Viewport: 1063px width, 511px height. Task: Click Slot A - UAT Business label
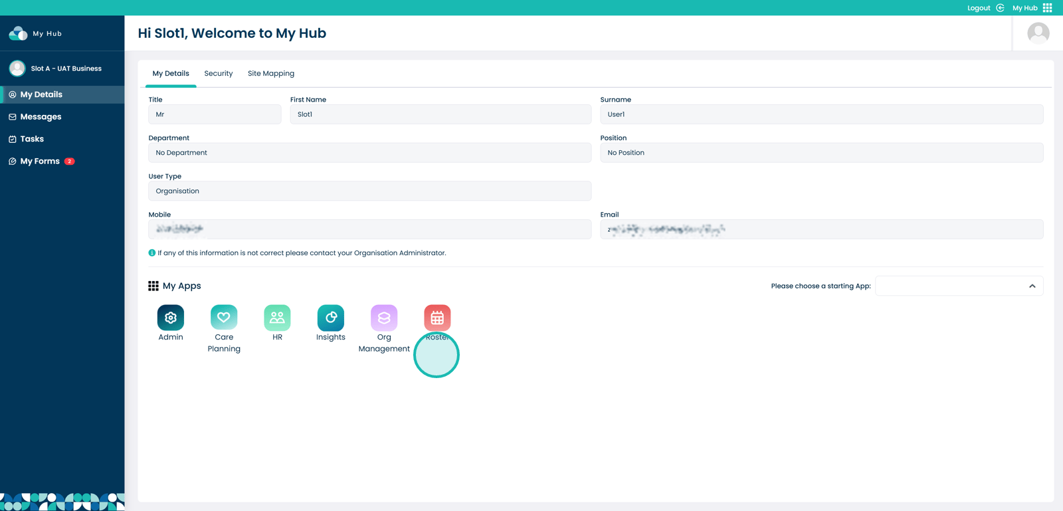click(x=66, y=68)
